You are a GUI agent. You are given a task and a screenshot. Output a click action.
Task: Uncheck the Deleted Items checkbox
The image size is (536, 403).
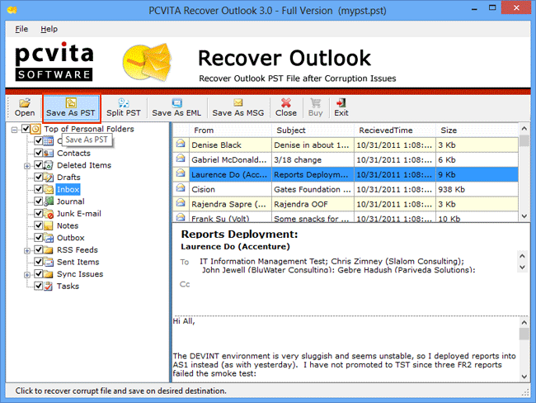point(38,164)
